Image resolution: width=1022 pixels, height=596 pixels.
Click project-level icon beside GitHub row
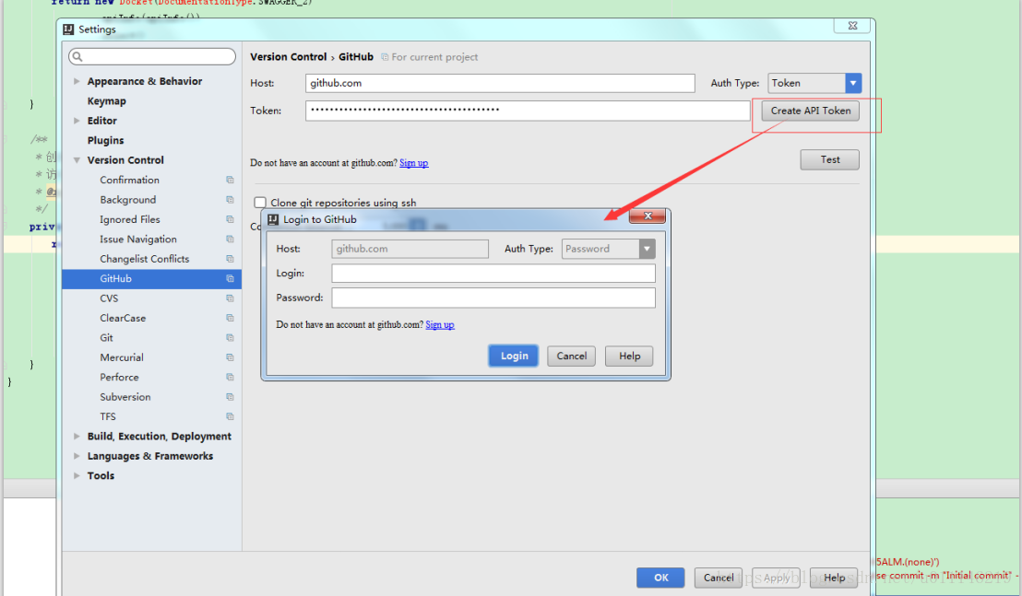click(230, 278)
